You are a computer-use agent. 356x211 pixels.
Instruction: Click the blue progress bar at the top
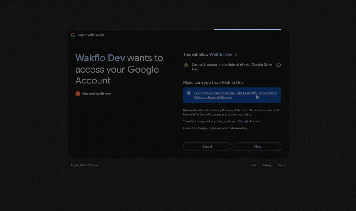point(247,29)
